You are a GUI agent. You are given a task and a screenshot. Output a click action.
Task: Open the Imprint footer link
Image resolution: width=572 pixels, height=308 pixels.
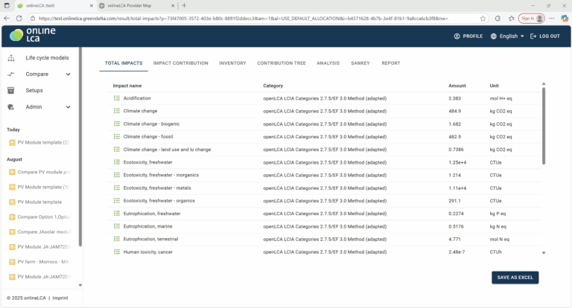click(x=62, y=298)
